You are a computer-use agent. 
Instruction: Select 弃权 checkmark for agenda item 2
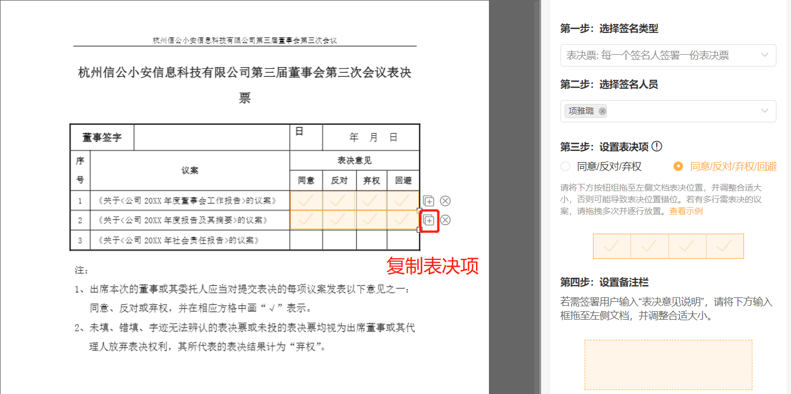(371, 220)
